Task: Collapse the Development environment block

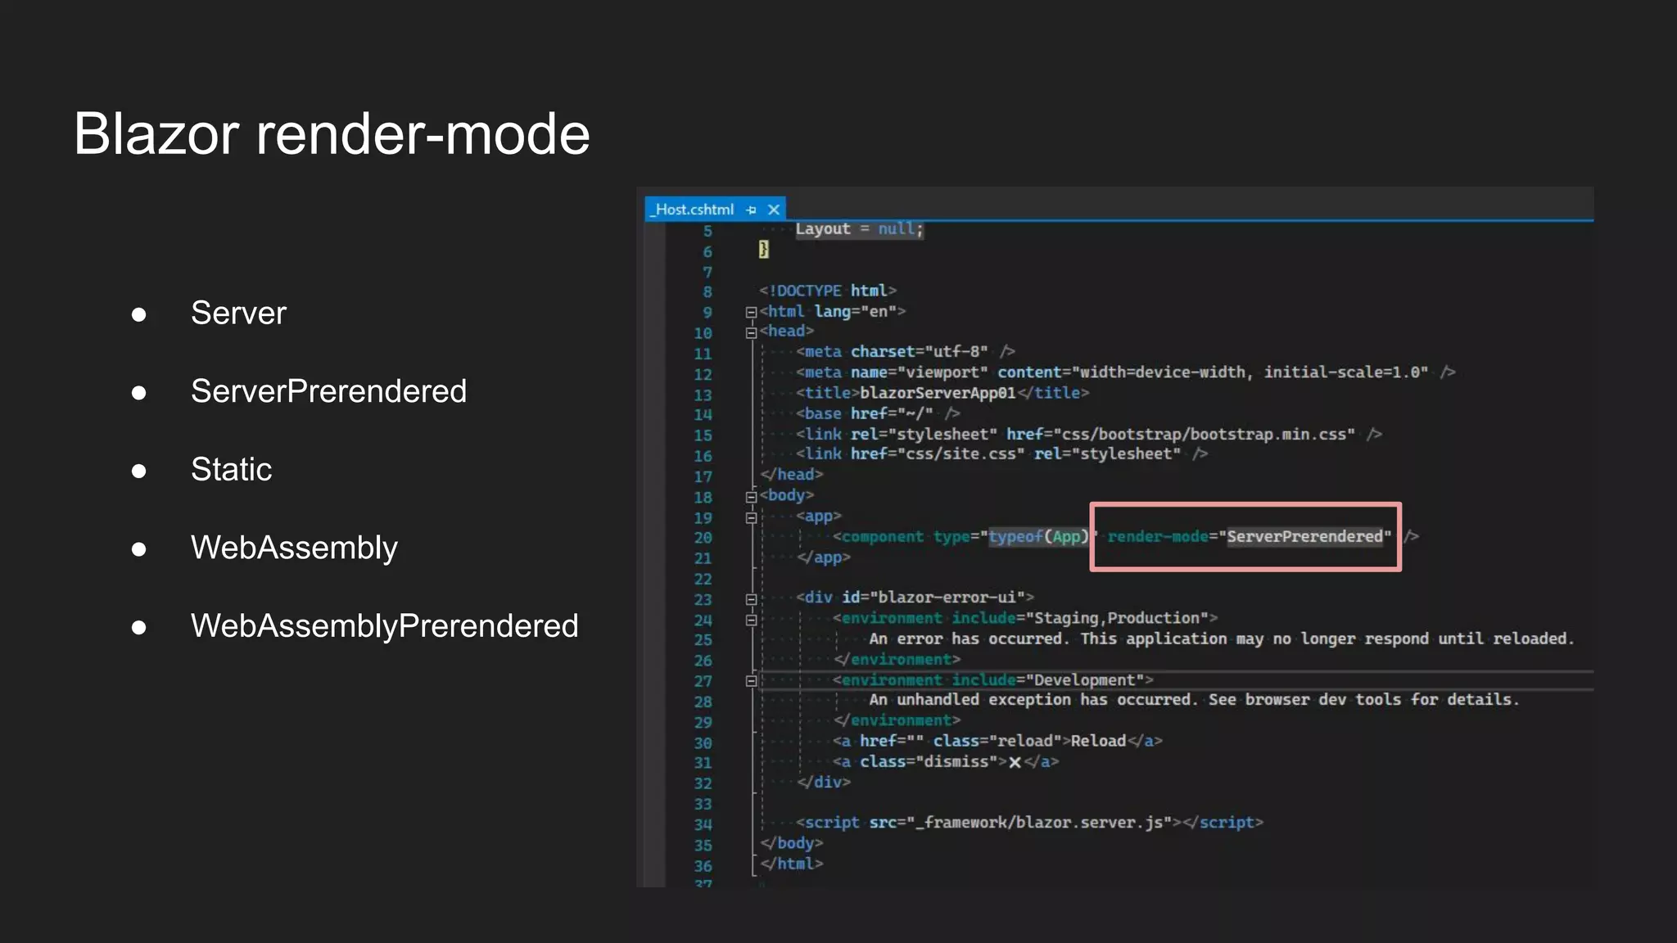Action: (x=751, y=681)
